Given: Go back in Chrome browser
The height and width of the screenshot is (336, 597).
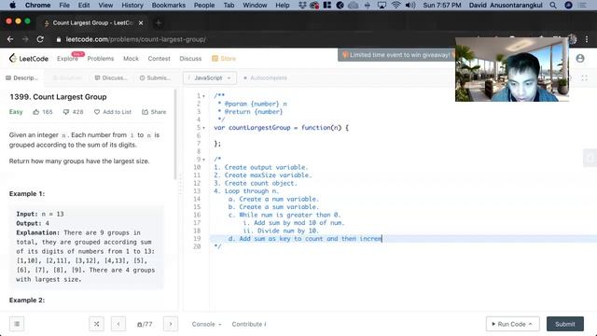Looking at the screenshot, I should coord(10,39).
